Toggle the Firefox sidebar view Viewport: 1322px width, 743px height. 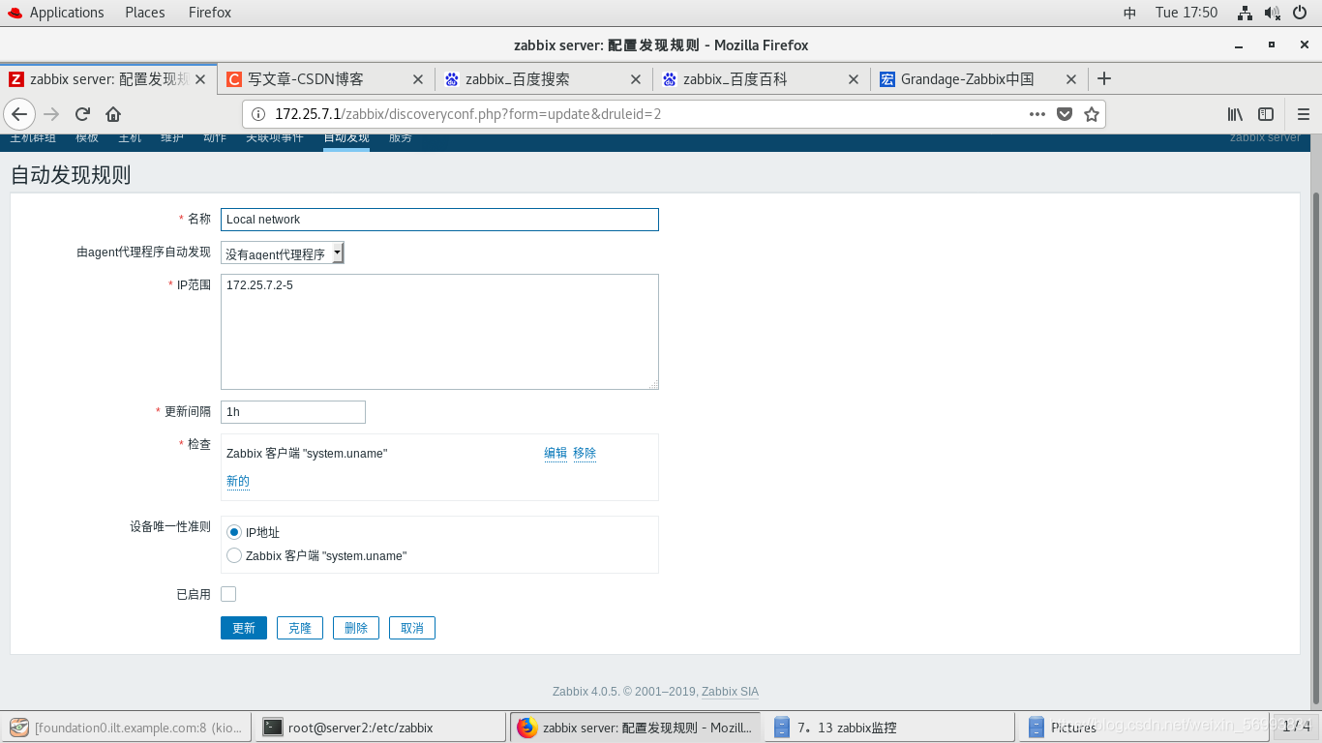(x=1266, y=114)
